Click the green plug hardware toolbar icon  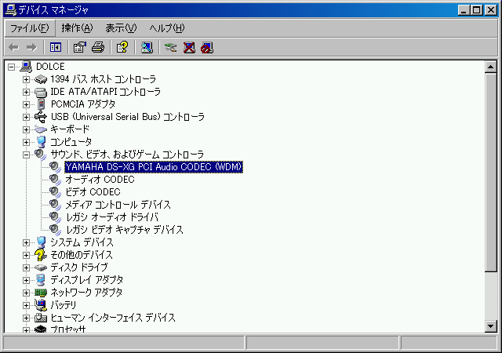click(171, 48)
